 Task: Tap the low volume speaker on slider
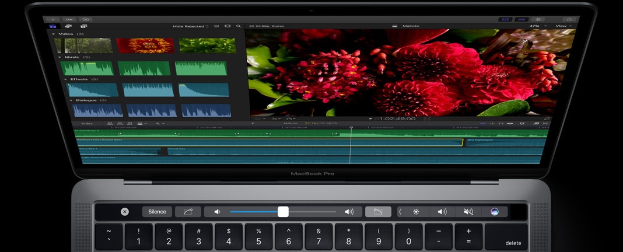pyautogui.click(x=217, y=212)
